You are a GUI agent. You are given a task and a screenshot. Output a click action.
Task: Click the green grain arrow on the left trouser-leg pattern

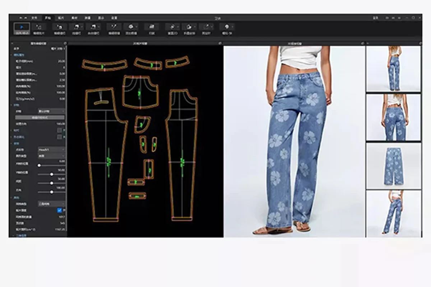click(x=109, y=163)
